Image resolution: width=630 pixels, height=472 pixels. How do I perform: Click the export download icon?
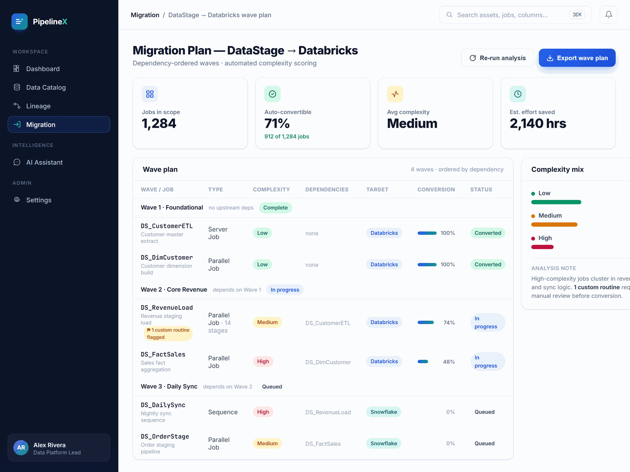tap(550, 58)
